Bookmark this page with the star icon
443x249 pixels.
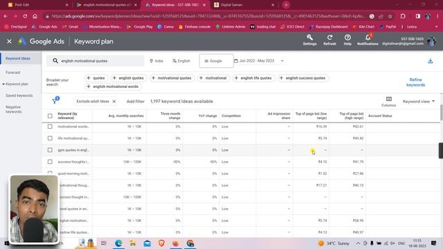[390, 17]
